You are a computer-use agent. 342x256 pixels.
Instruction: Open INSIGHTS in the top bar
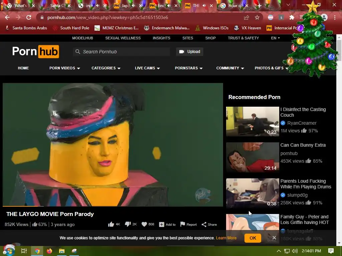pyautogui.click(x=161, y=38)
